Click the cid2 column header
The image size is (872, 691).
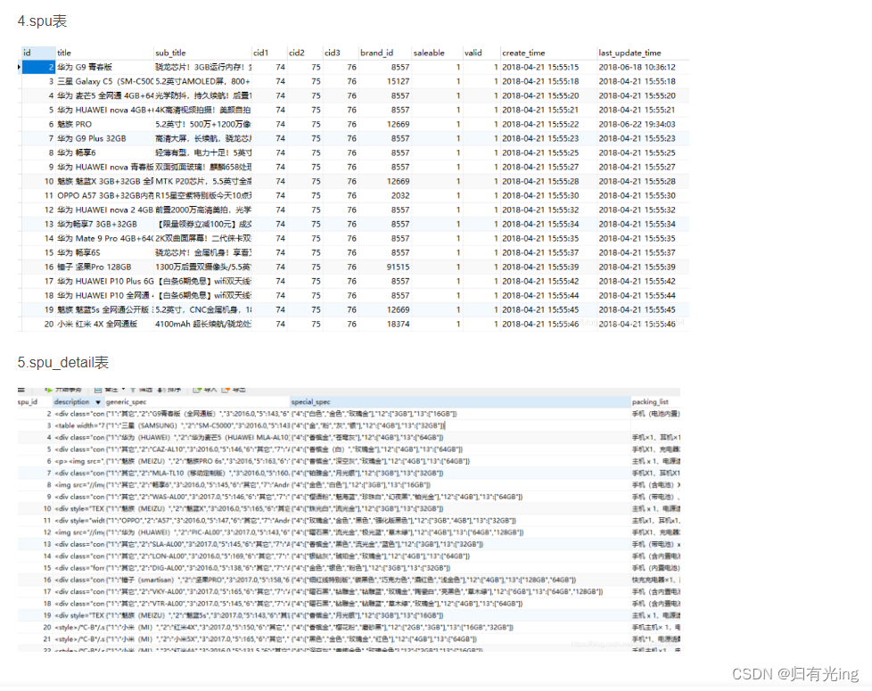(x=305, y=53)
